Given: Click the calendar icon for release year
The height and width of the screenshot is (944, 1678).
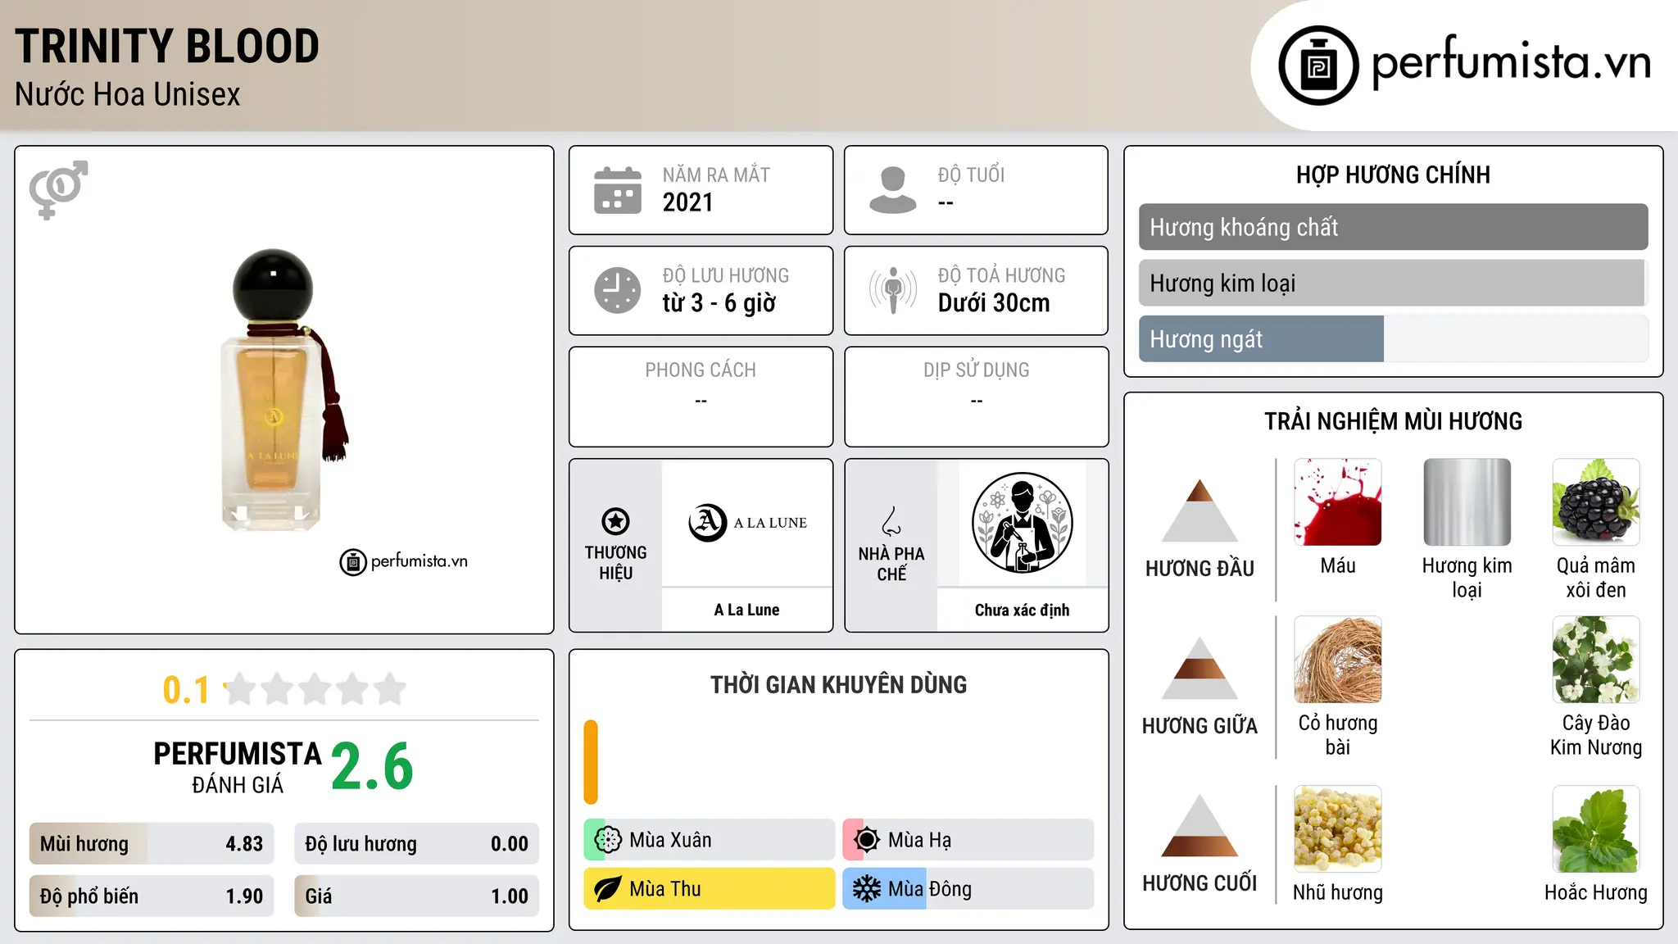Looking at the screenshot, I should click(618, 190).
